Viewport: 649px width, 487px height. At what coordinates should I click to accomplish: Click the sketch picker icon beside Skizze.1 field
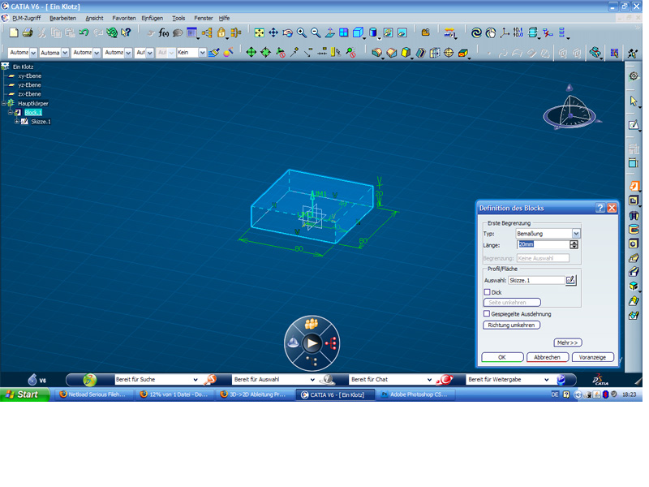click(571, 280)
